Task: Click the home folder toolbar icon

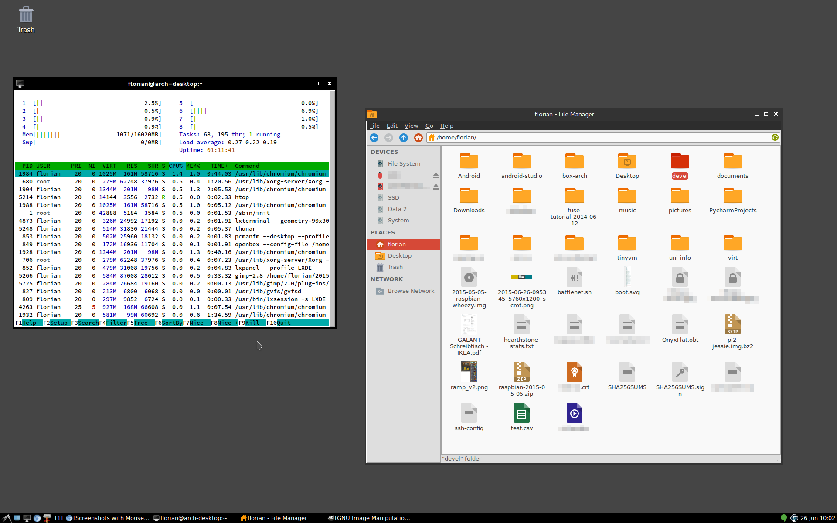Action: point(418,138)
